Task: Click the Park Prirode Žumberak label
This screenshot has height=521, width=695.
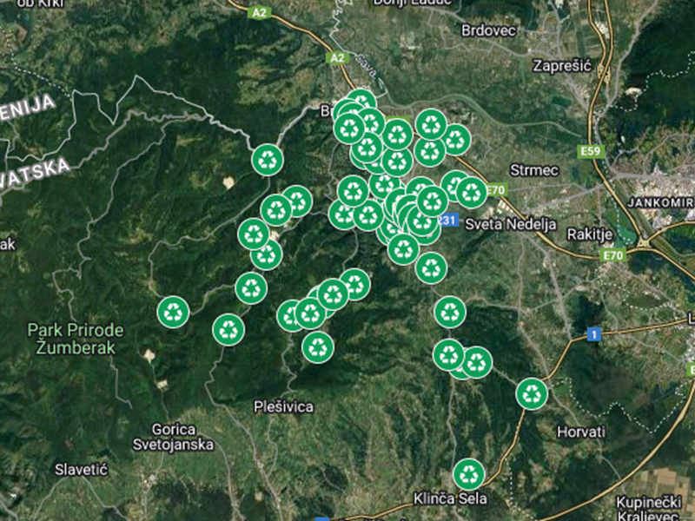Action: 76,339
